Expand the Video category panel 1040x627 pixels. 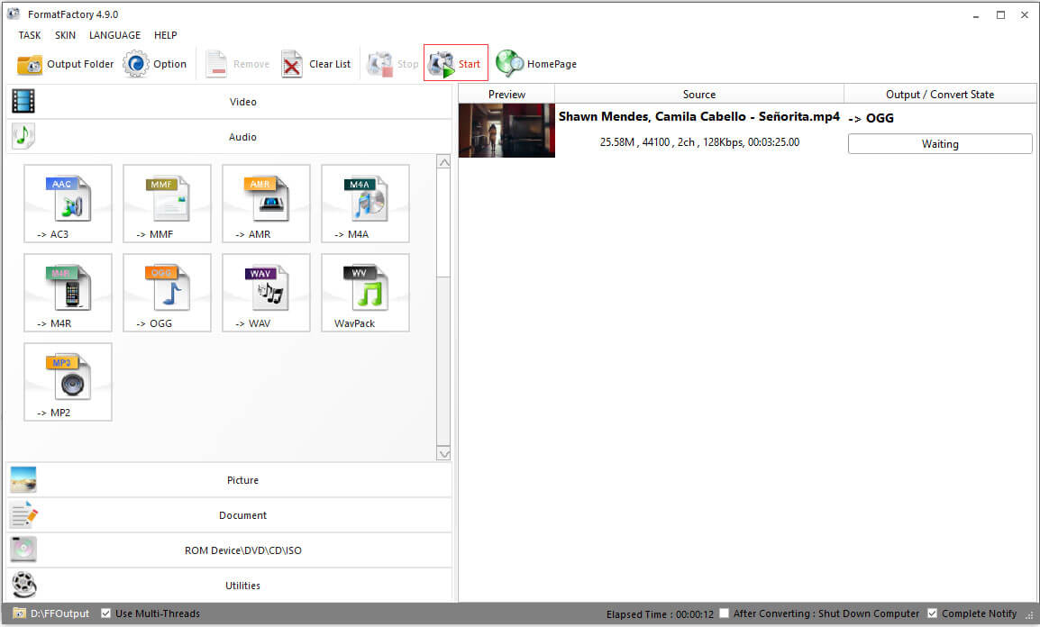pos(229,102)
